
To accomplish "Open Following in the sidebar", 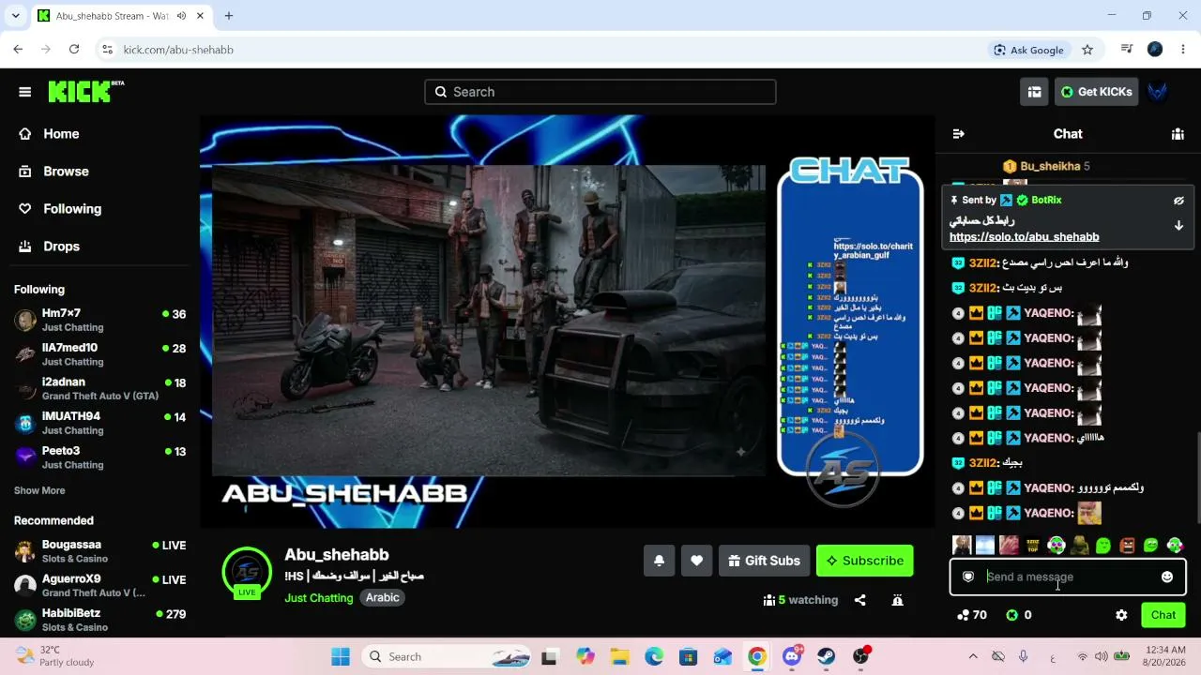I will pyautogui.click(x=71, y=209).
